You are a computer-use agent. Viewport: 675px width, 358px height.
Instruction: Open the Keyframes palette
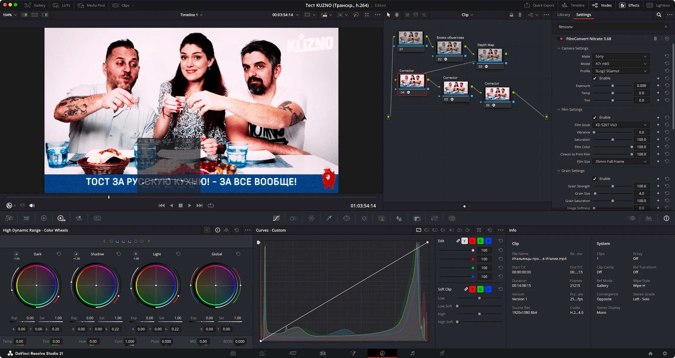[x=632, y=218]
